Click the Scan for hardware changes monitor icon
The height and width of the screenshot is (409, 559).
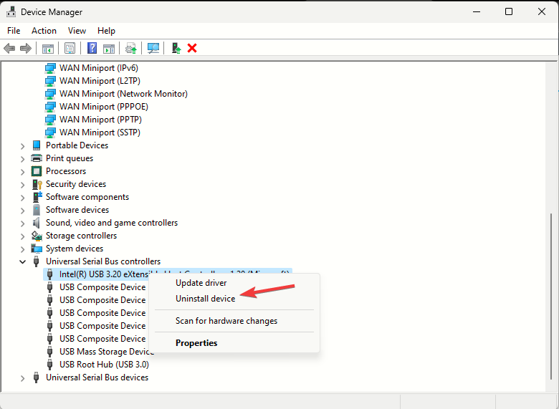click(153, 48)
